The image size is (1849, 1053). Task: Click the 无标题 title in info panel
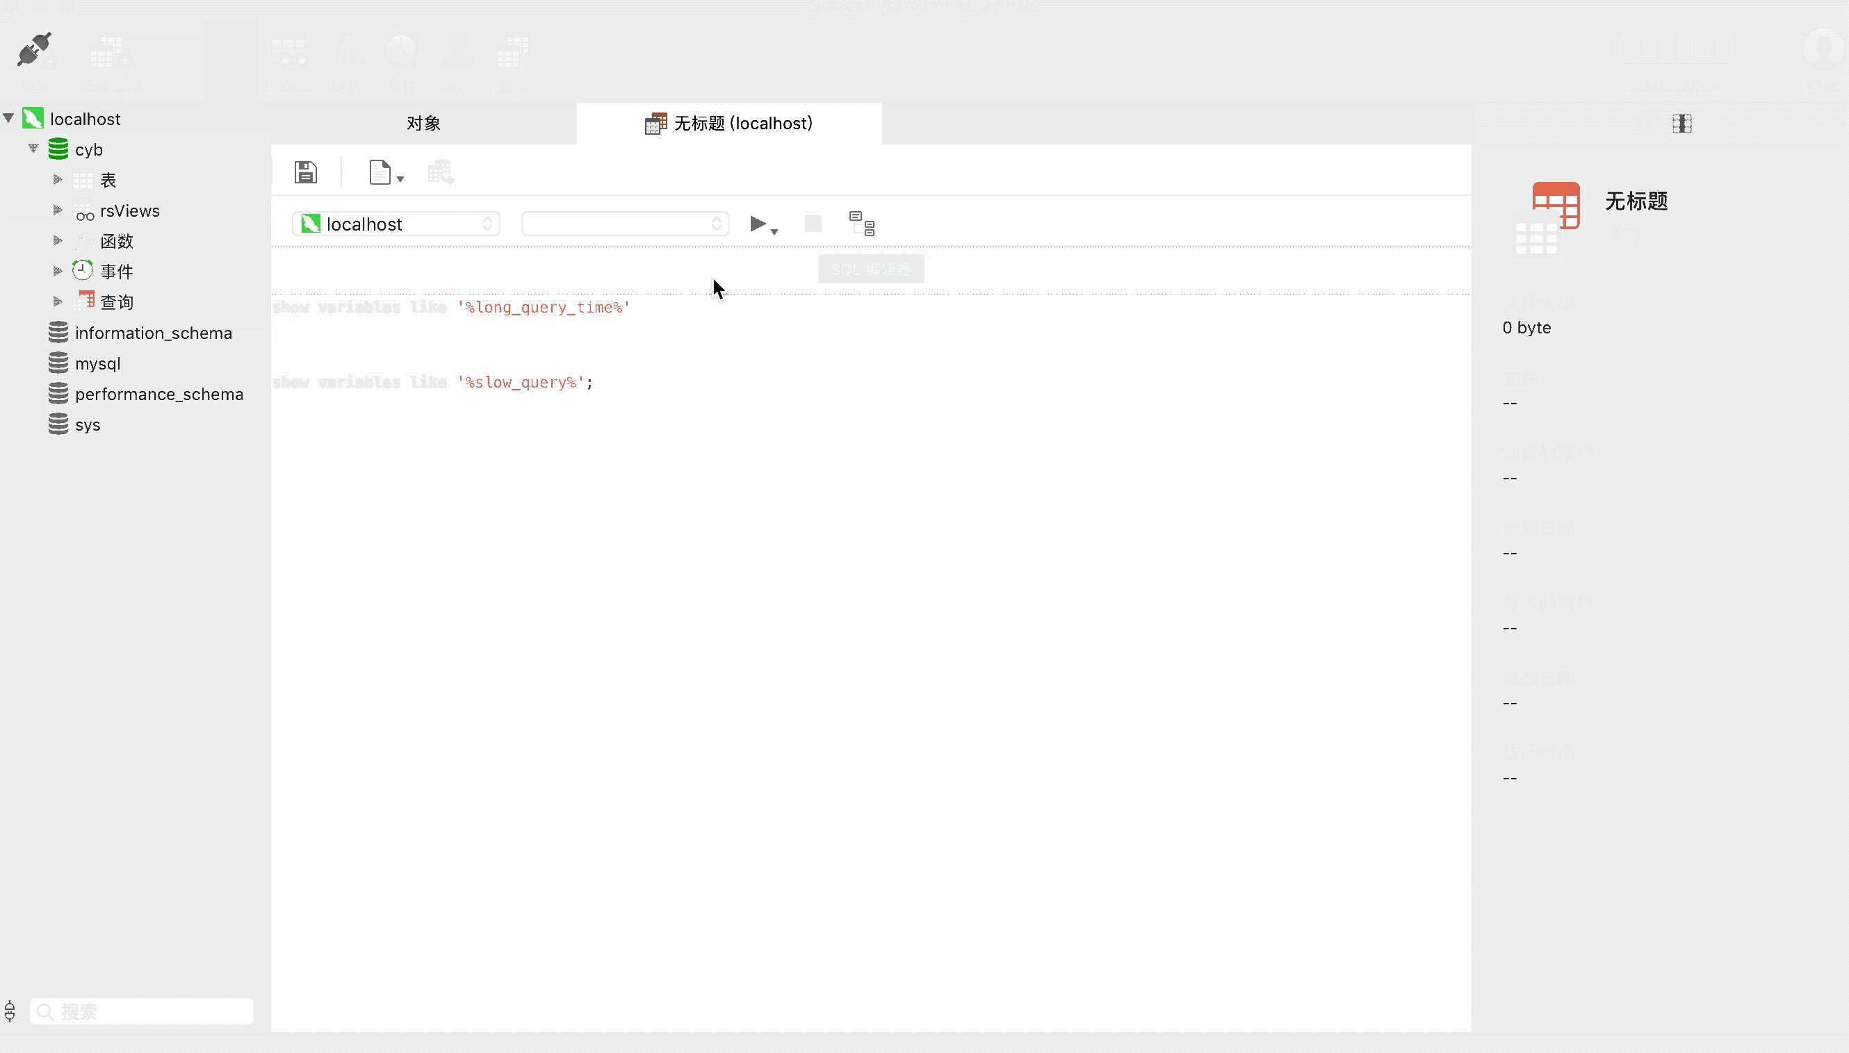(x=1636, y=201)
